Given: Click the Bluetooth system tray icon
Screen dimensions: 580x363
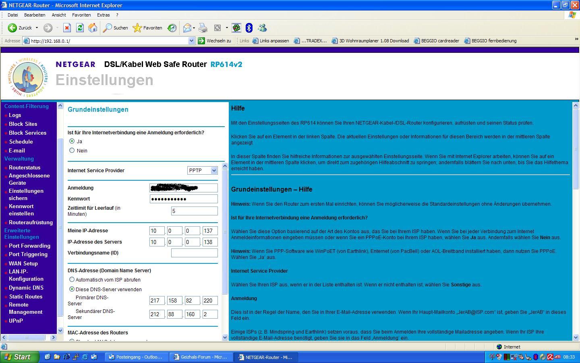Looking at the screenshot, I should 536,357.
